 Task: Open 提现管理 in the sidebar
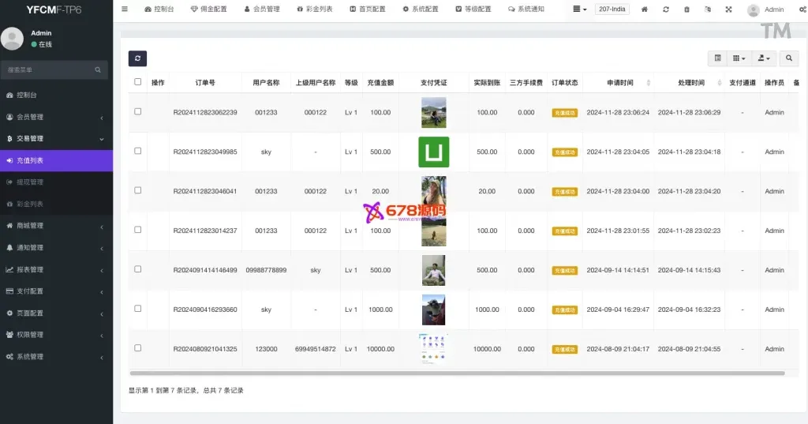(x=30, y=182)
